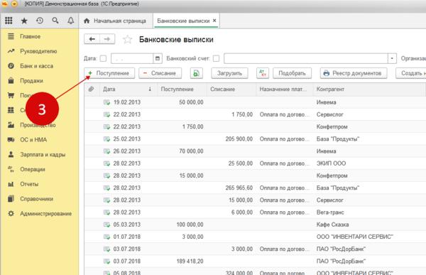Add Банковские выписки page to favorites star
426x275 pixels.
tap(127, 40)
